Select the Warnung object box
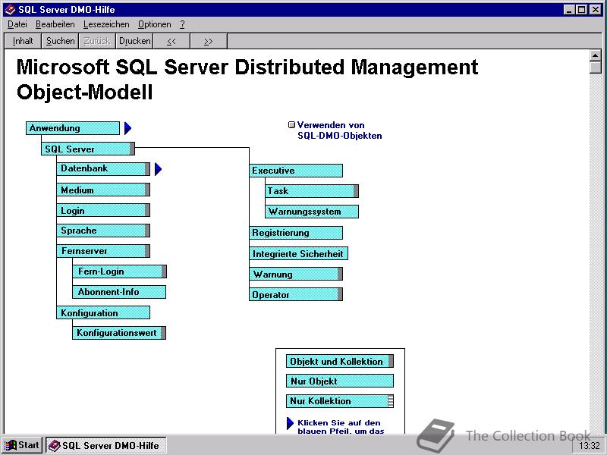 click(296, 275)
